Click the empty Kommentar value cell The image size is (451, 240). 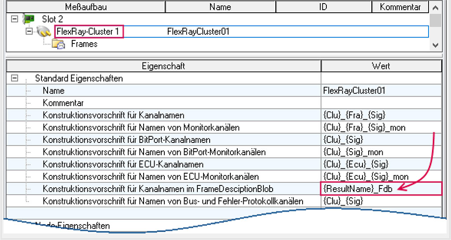click(x=381, y=103)
